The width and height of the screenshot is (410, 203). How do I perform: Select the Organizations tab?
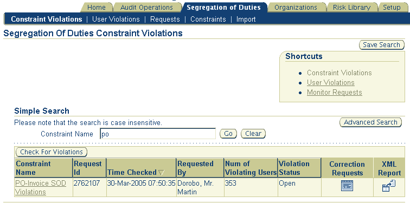pyautogui.click(x=296, y=8)
